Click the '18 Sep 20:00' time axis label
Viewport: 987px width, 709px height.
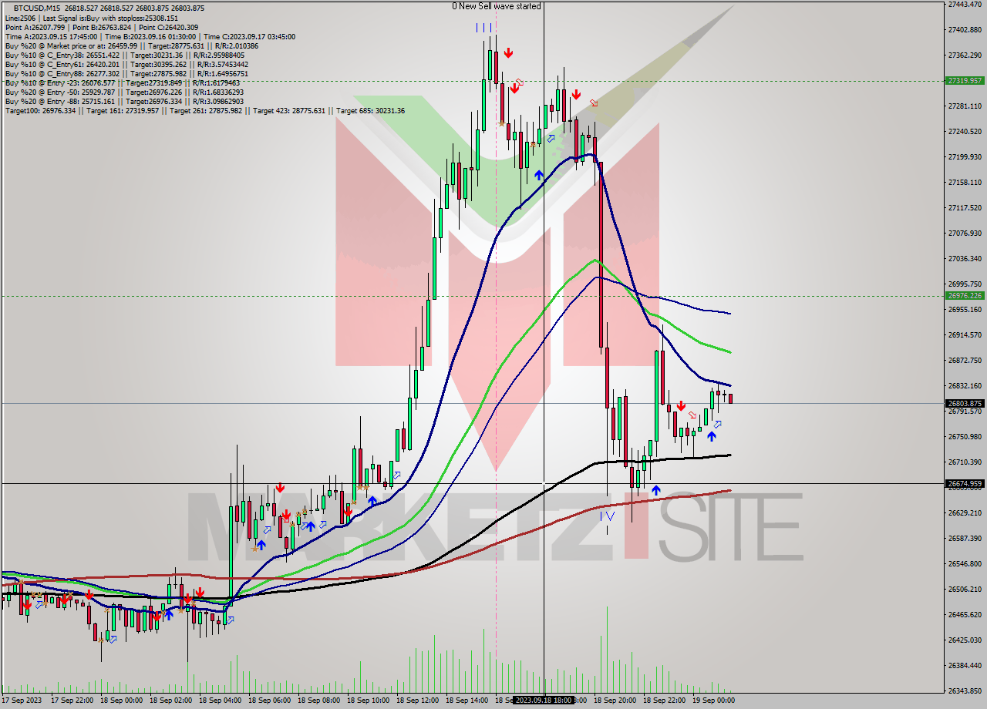[x=615, y=701]
